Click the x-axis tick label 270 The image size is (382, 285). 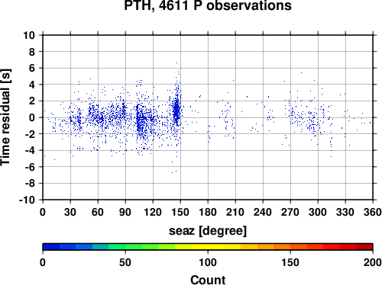[290, 212]
